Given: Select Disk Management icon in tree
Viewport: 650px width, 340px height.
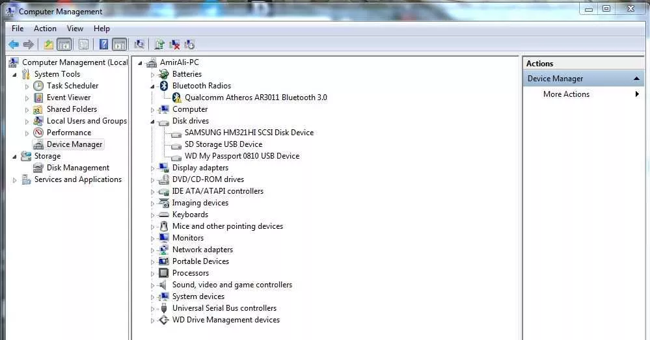Looking at the screenshot, I should pyautogui.click(x=38, y=168).
